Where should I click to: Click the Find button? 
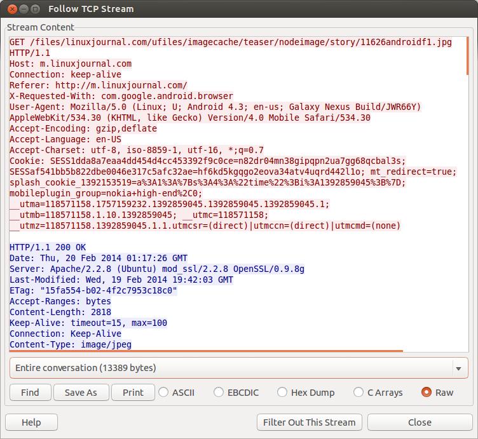(x=30, y=393)
